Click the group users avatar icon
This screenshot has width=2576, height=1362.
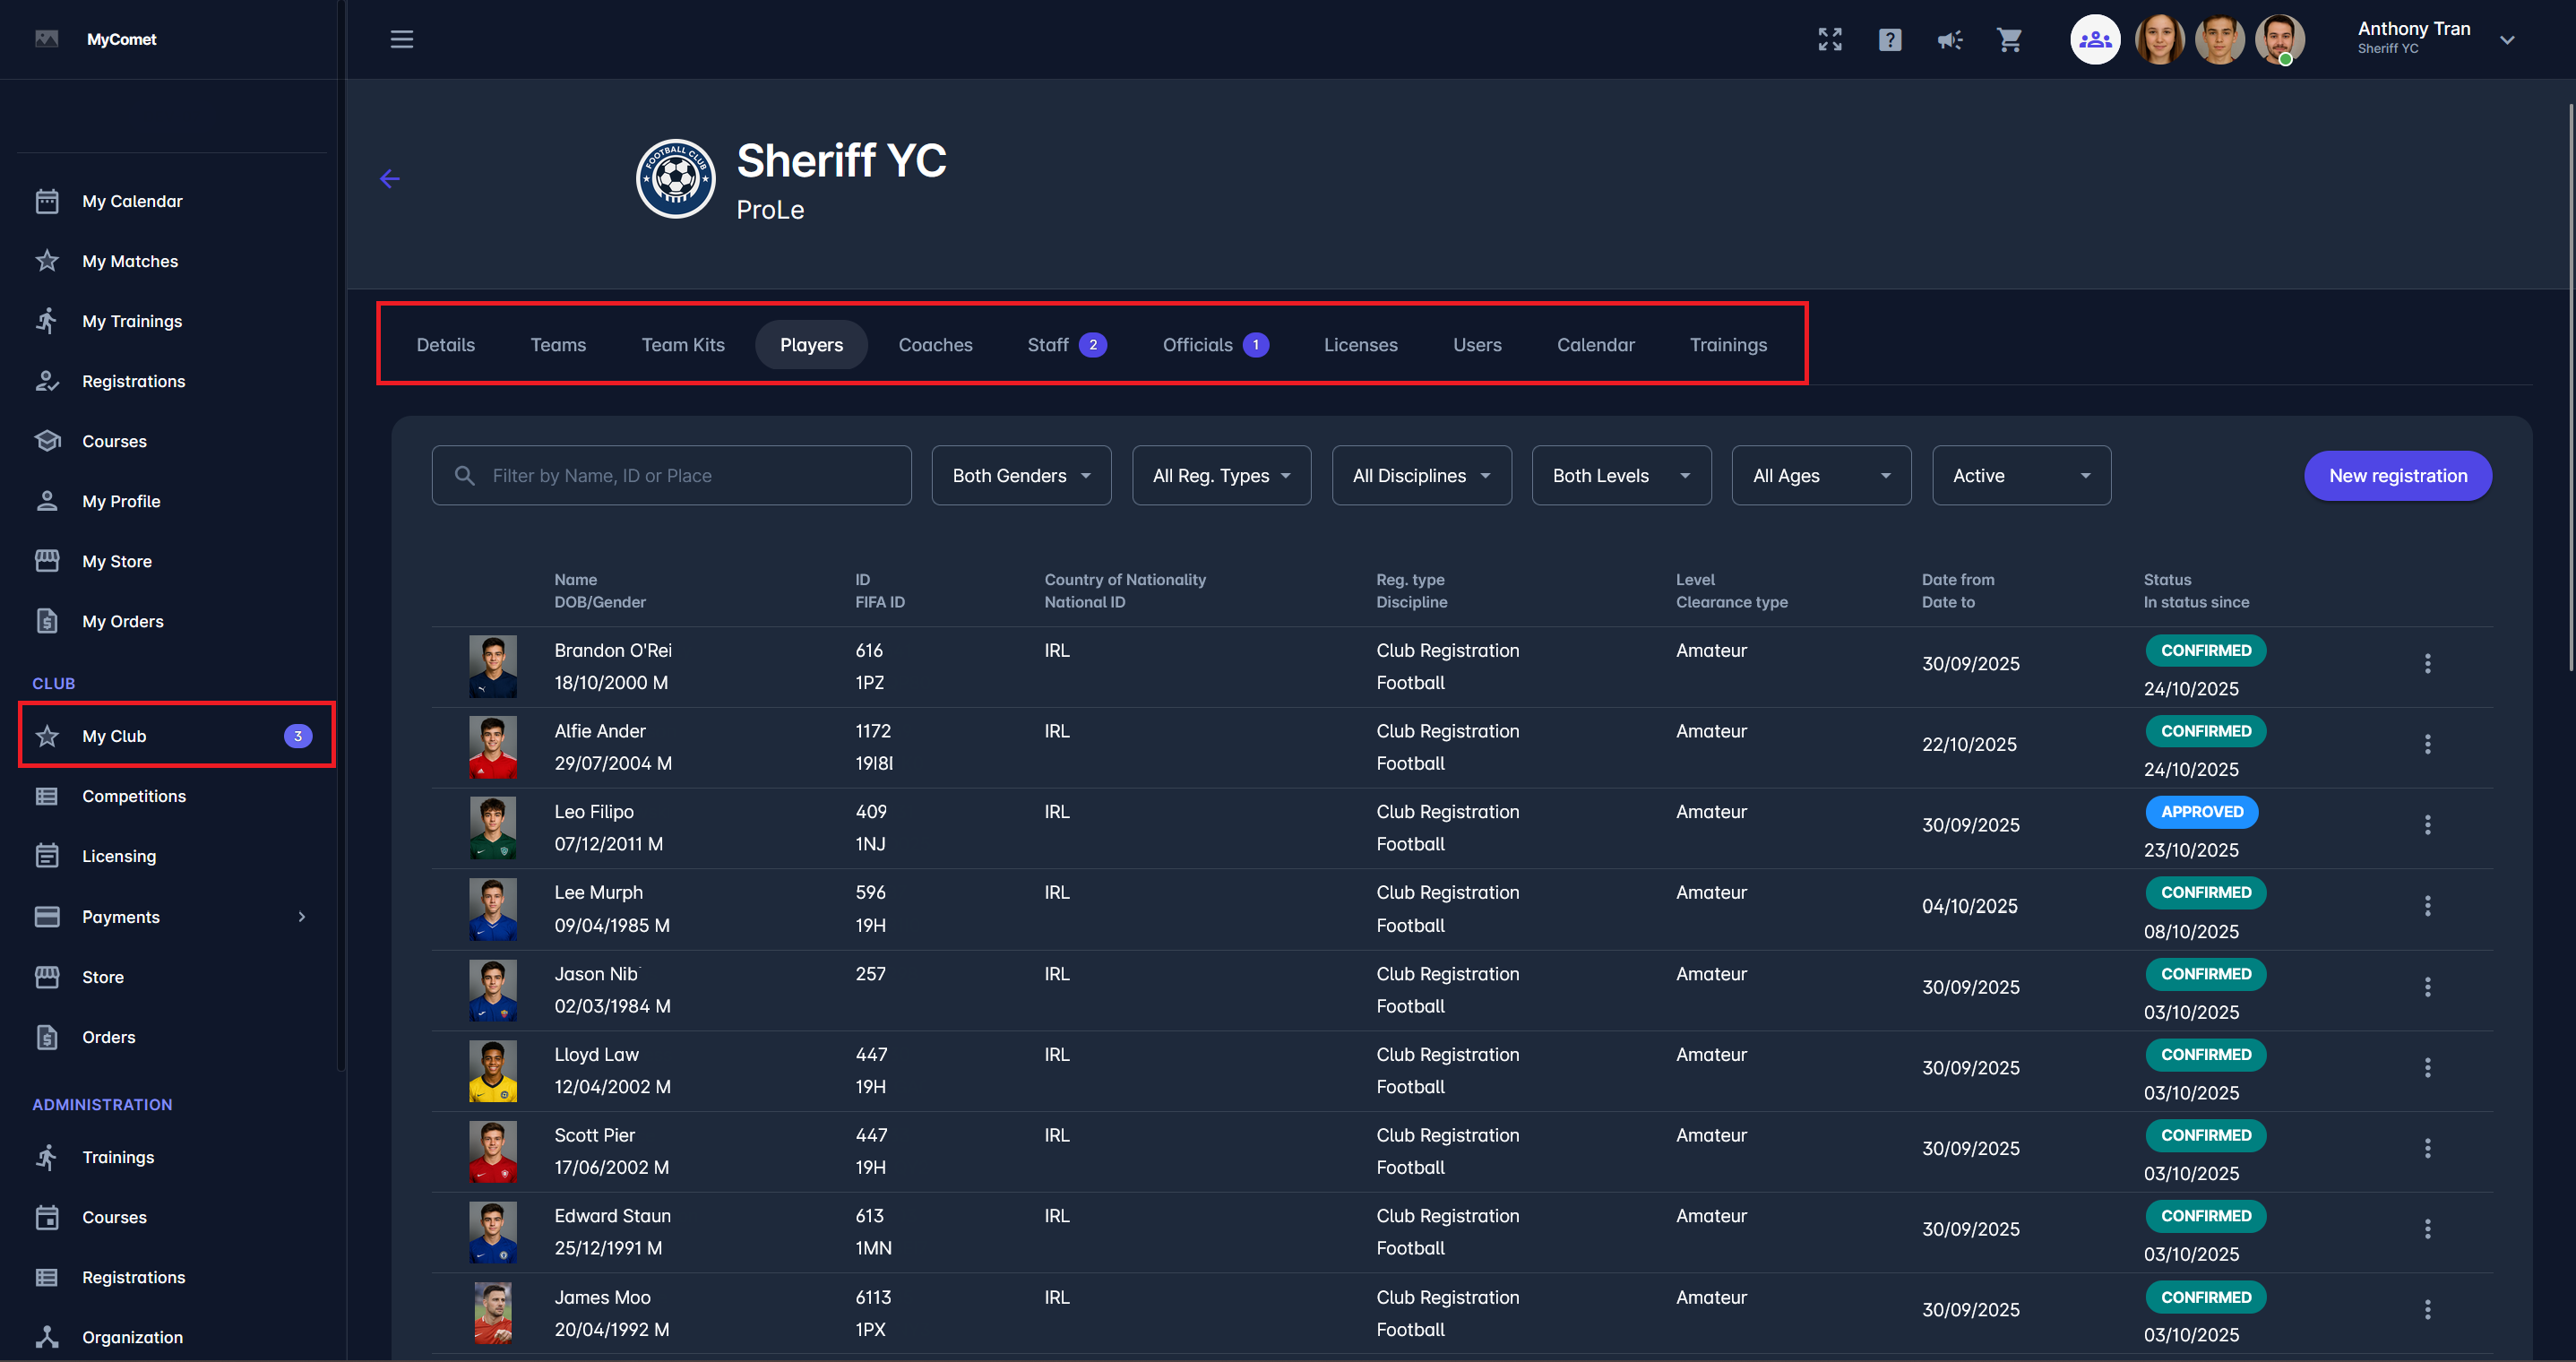(x=2094, y=39)
